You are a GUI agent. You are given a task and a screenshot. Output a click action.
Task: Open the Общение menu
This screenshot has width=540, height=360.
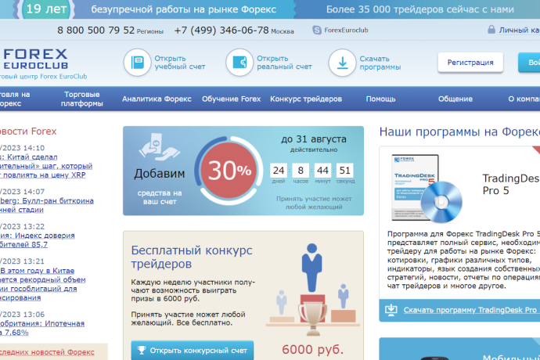click(x=455, y=99)
